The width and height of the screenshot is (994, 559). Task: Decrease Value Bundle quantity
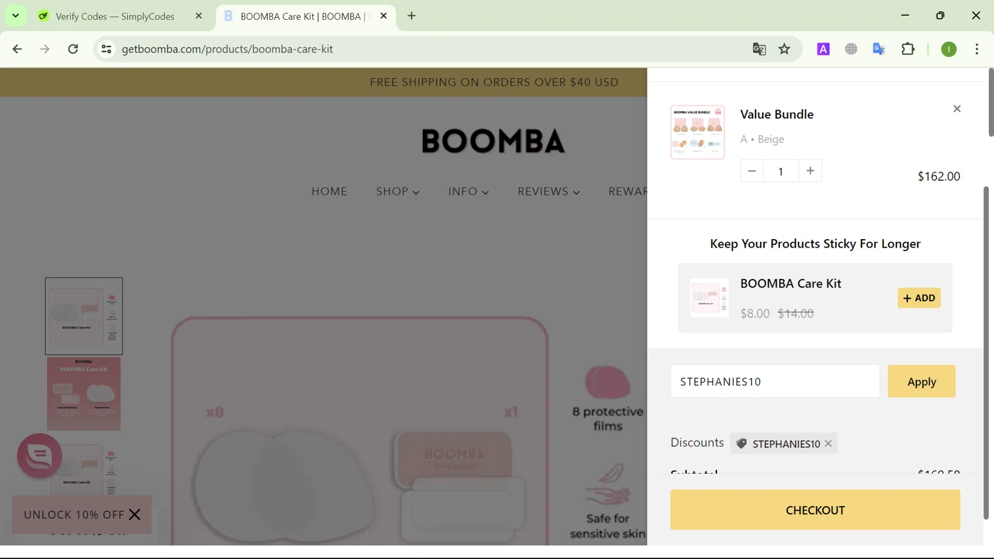coord(752,171)
